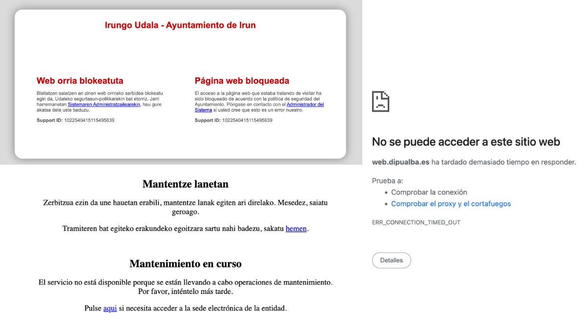Open the 'Sistemaren Administratzailearekin' contact link

click(x=104, y=104)
